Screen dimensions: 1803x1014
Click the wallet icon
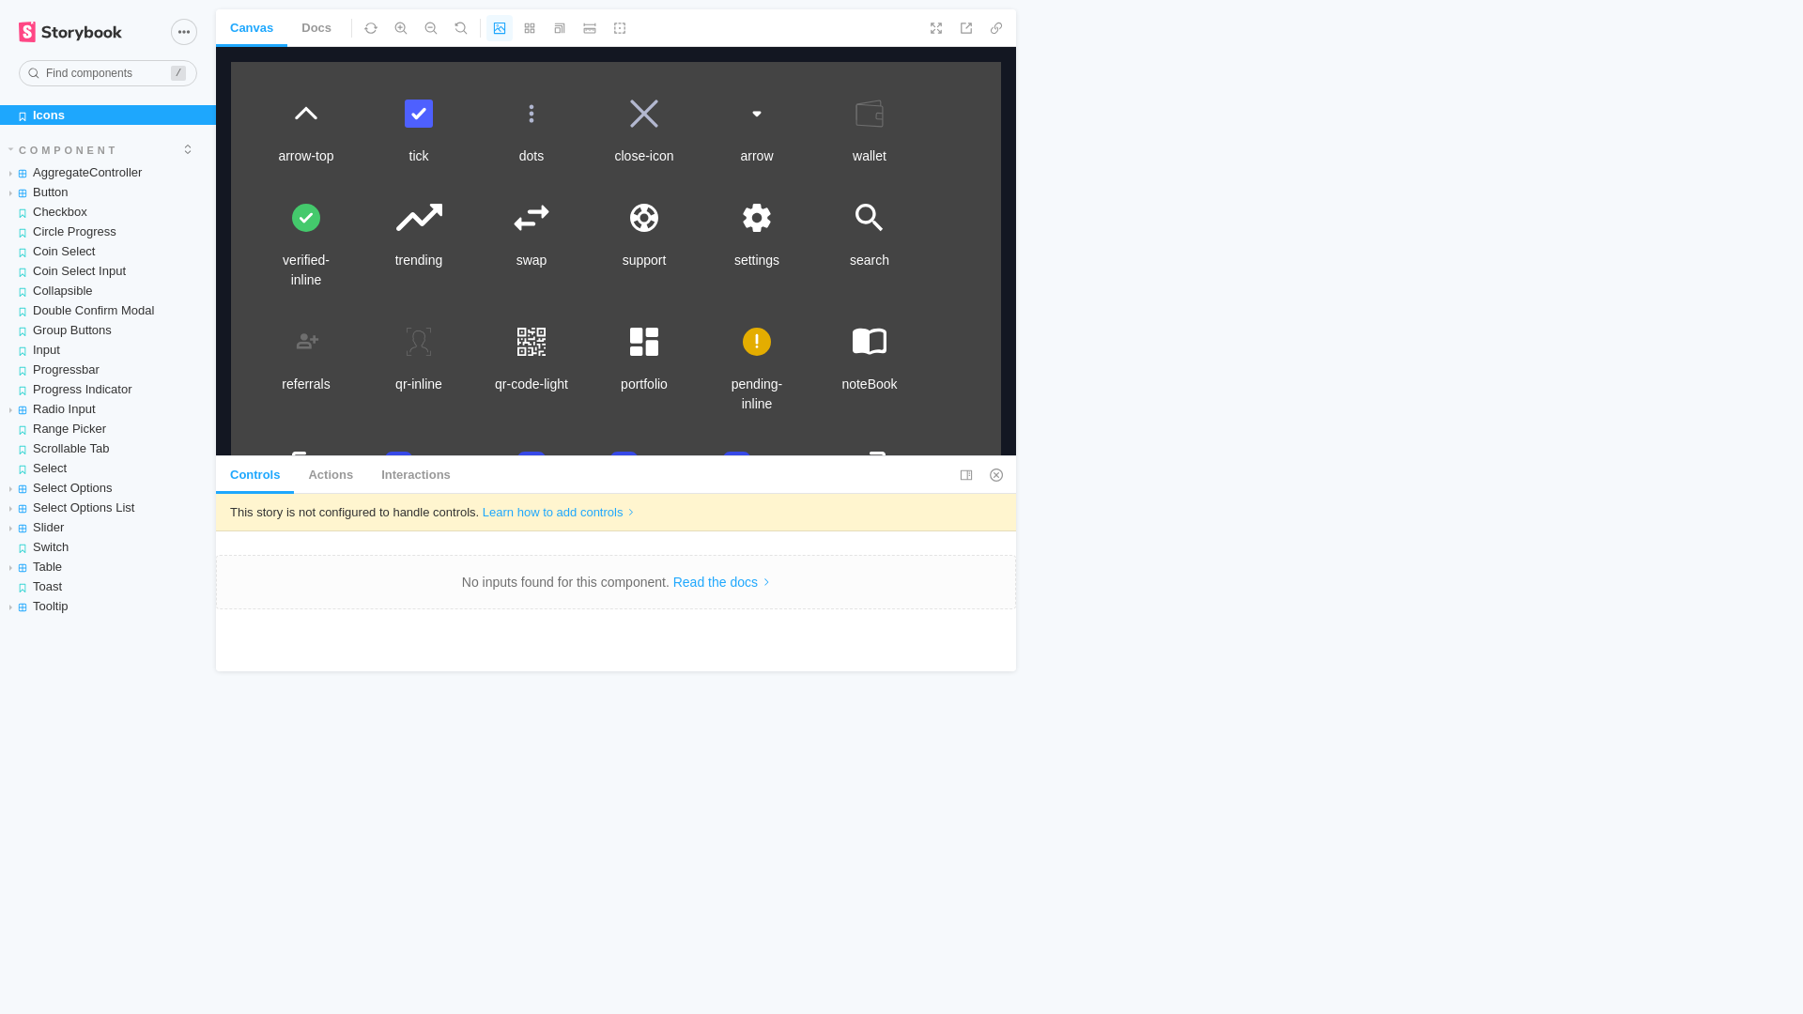tap(870, 114)
